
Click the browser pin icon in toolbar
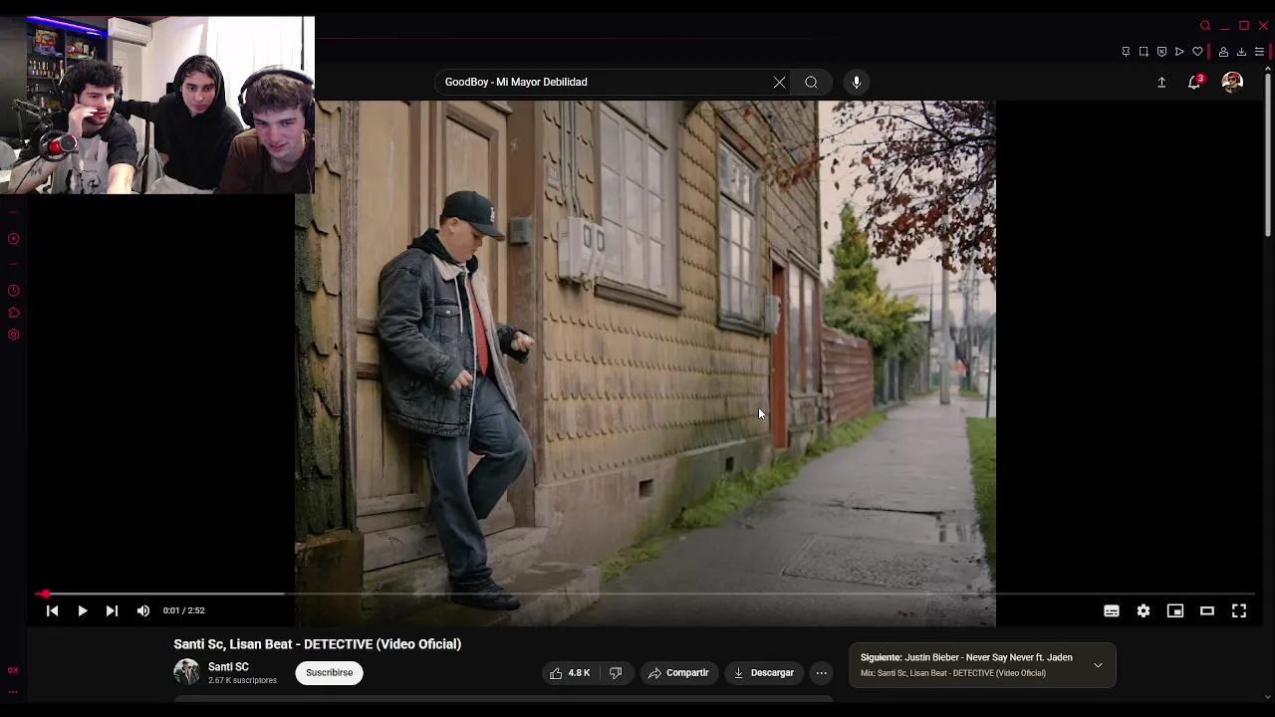tap(1126, 52)
